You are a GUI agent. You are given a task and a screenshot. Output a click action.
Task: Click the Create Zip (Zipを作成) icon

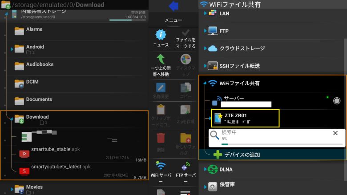coord(186,110)
